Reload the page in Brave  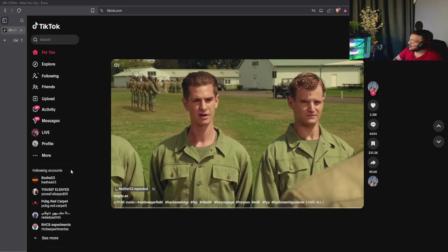(19, 10)
